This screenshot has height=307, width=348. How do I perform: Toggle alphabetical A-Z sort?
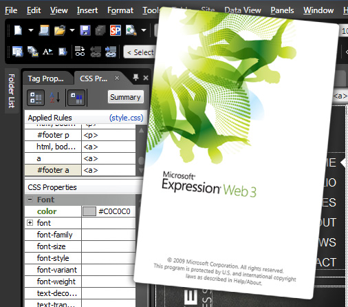(55, 98)
